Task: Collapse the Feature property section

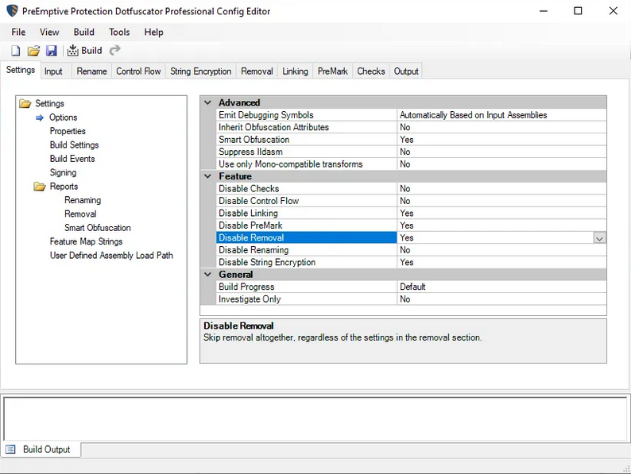Action: 207,176
